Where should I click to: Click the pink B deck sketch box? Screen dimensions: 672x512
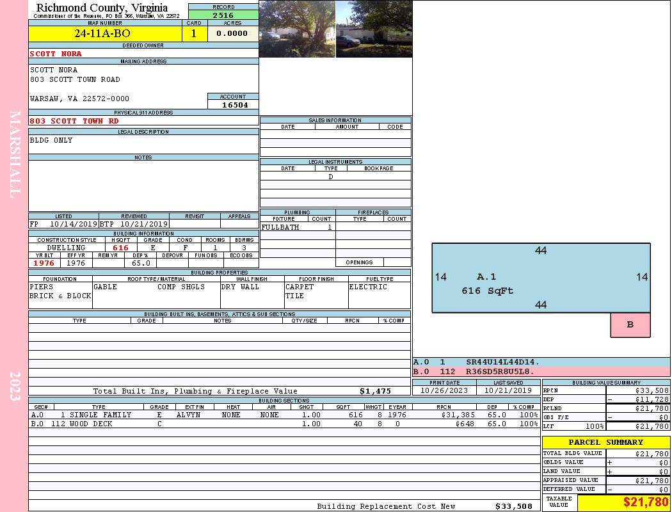coord(630,324)
